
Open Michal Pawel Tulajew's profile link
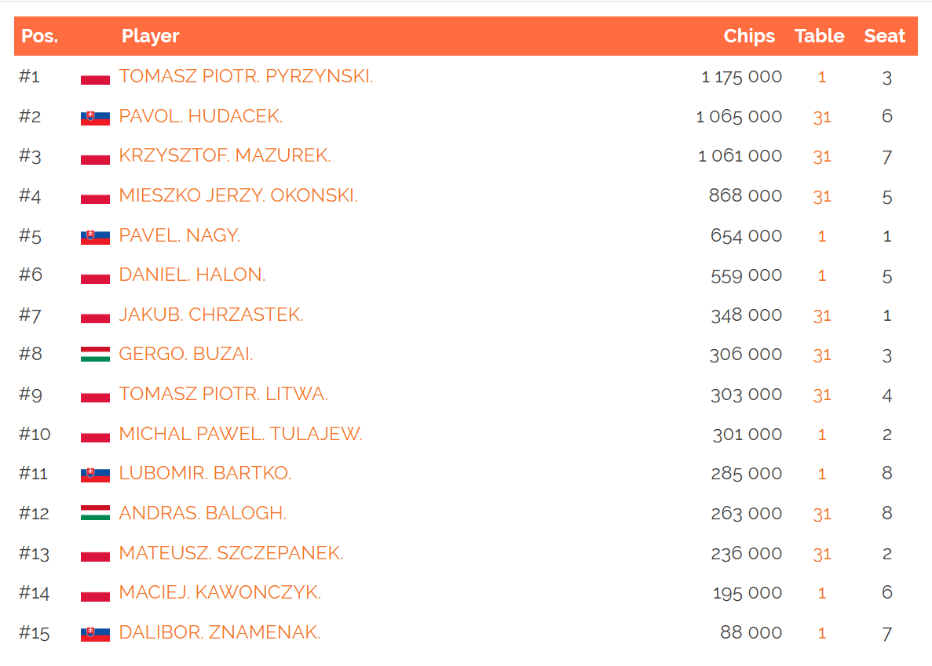click(240, 434)
